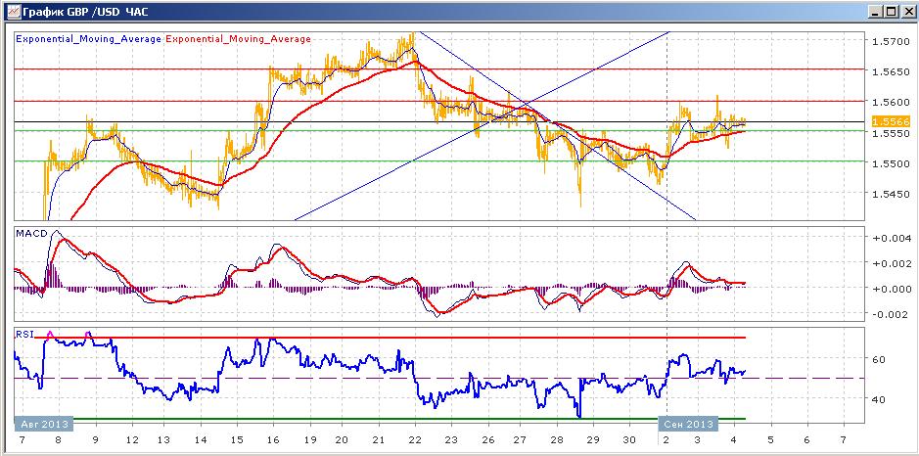Click the 1.5600 price axis label
The image size is (919, 456).
(889, 102)
